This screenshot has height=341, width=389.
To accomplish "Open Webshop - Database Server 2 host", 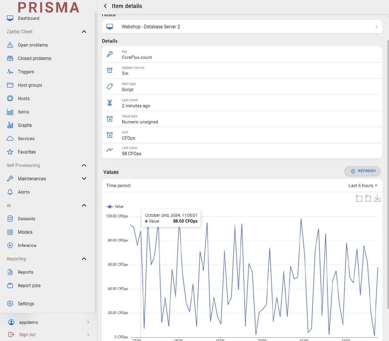I will tap(242, 27).
